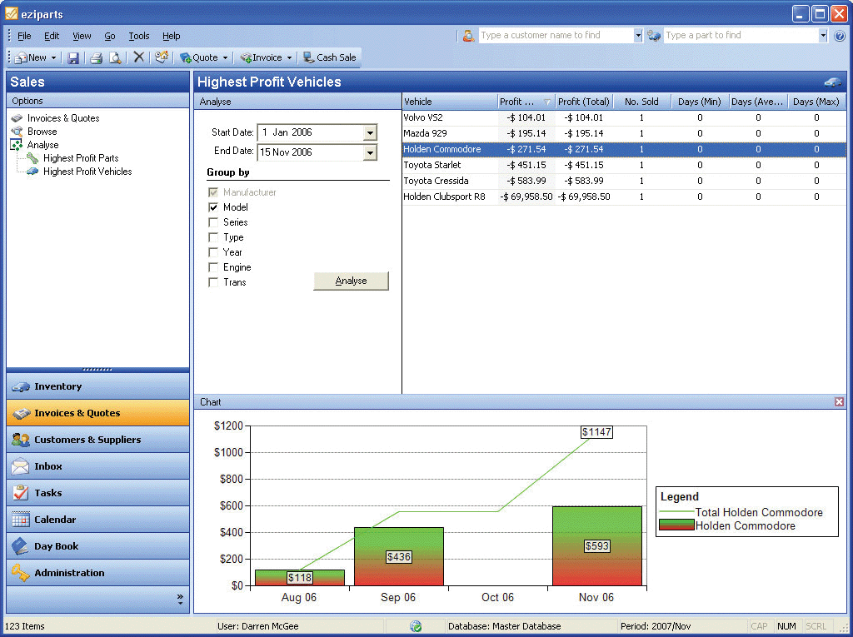
Task: Select the Holden Clubsport R8 row
Action: [624, 197]
